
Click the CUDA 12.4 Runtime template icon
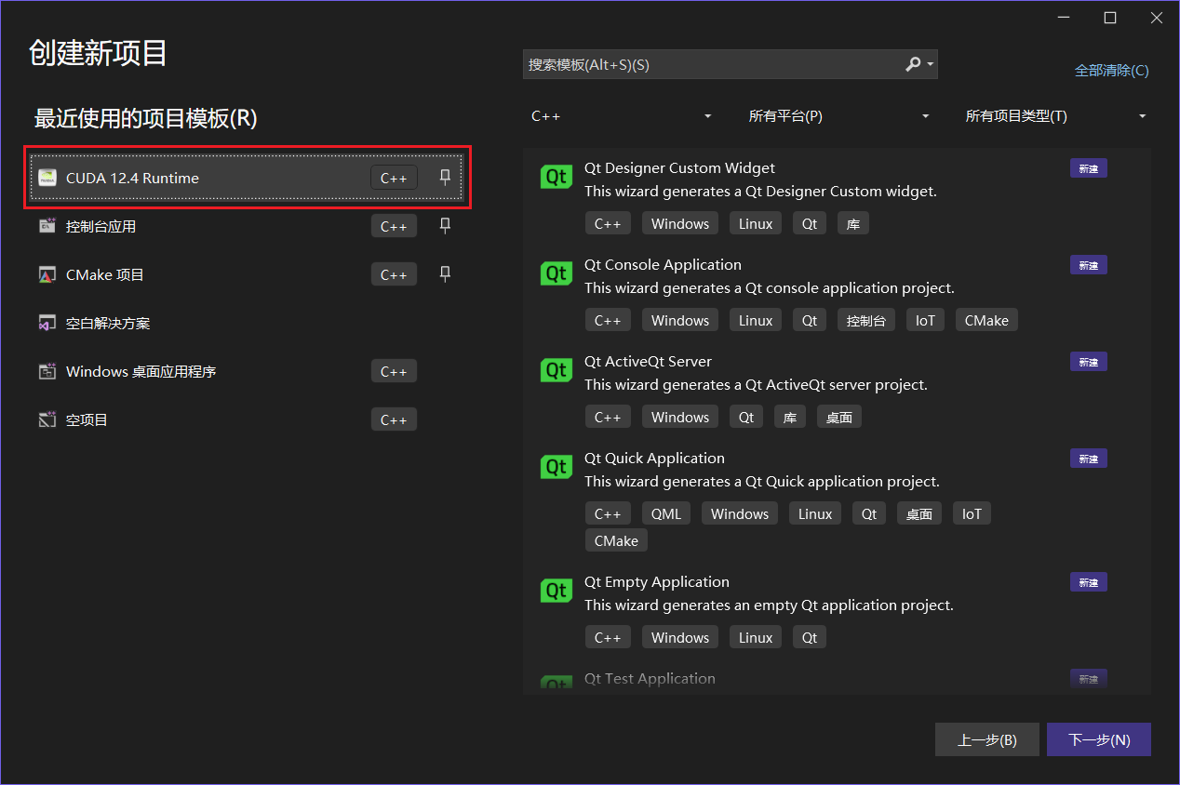[x=47, y=178]
